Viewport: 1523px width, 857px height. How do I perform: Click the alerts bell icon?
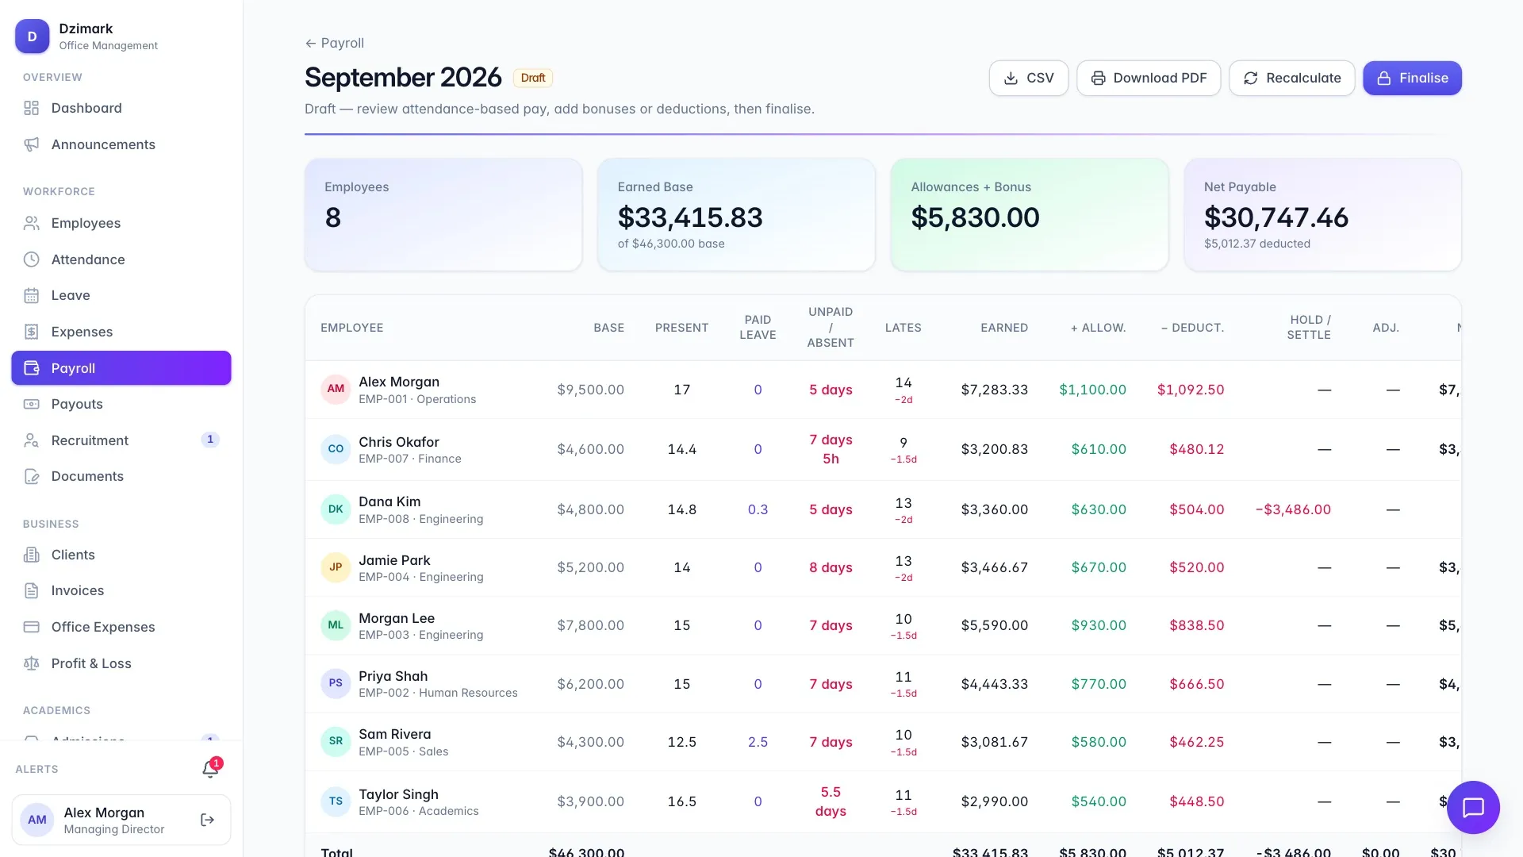pos(210,769)
